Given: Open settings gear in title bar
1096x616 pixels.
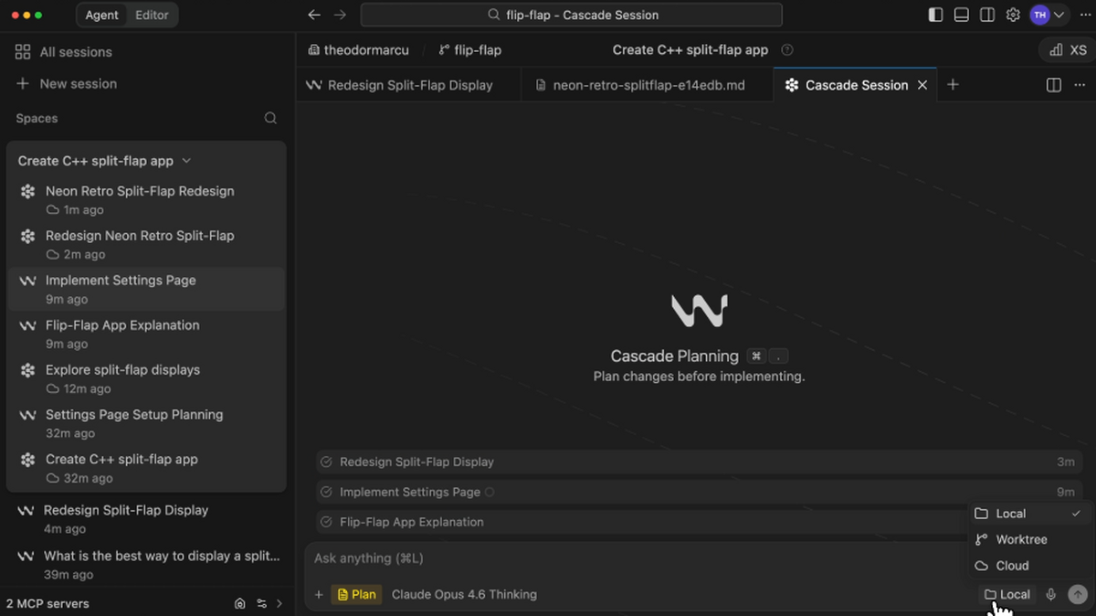Looking at the screenshot, I should click(1013, 15).
